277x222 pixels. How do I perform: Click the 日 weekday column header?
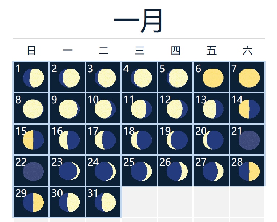tap(31, 51)
